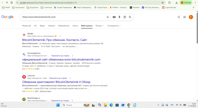Image resolution: width=198 pixels, height=108 pixels.
Task: Click the browser address bar URL
Action: tap(48, 3)
